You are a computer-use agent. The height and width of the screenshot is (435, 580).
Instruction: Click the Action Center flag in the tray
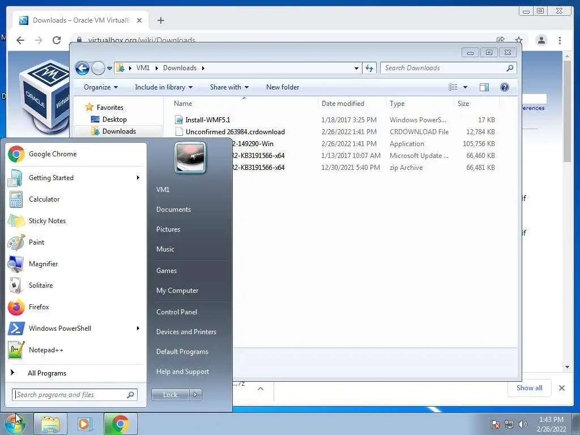click(495, 424)
